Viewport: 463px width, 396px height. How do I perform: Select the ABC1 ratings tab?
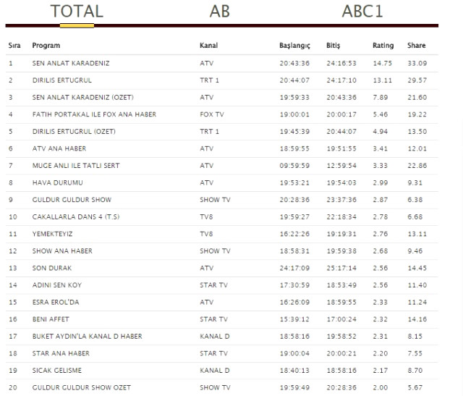coord(362,12)
